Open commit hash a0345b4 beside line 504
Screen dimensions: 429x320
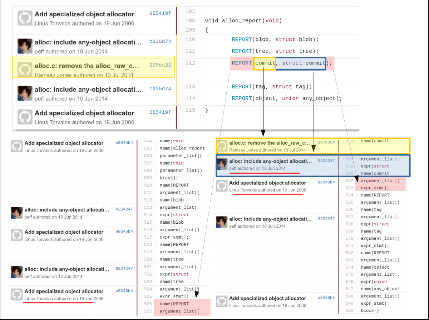[124, 143]
